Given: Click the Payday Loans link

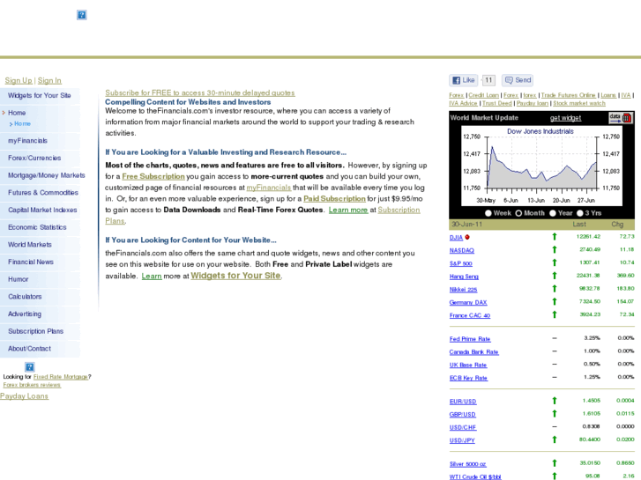Looking at the screenshot, I should coord(24,395).
